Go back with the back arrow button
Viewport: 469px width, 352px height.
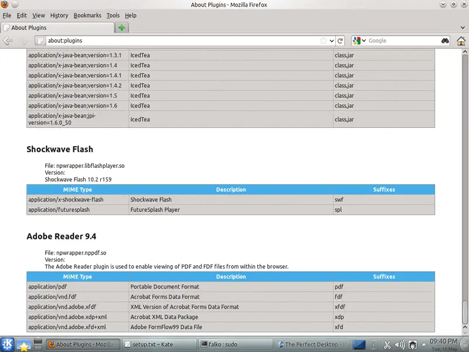coord(8,40)
